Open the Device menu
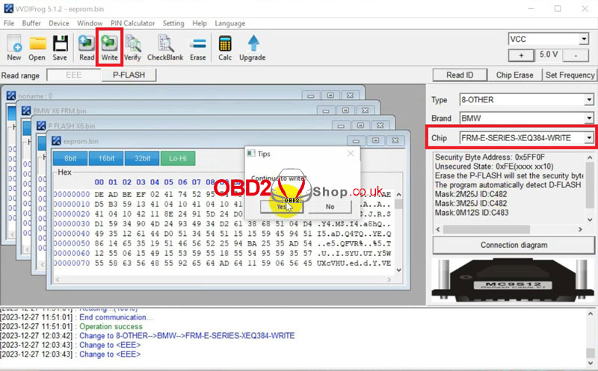The width and height of the screenshot is (598, 371). pos(59,23)
